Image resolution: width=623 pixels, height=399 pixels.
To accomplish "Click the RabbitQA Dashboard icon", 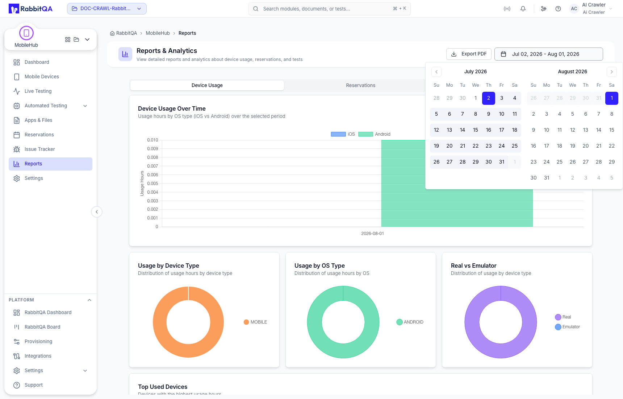I will point(17,313).
